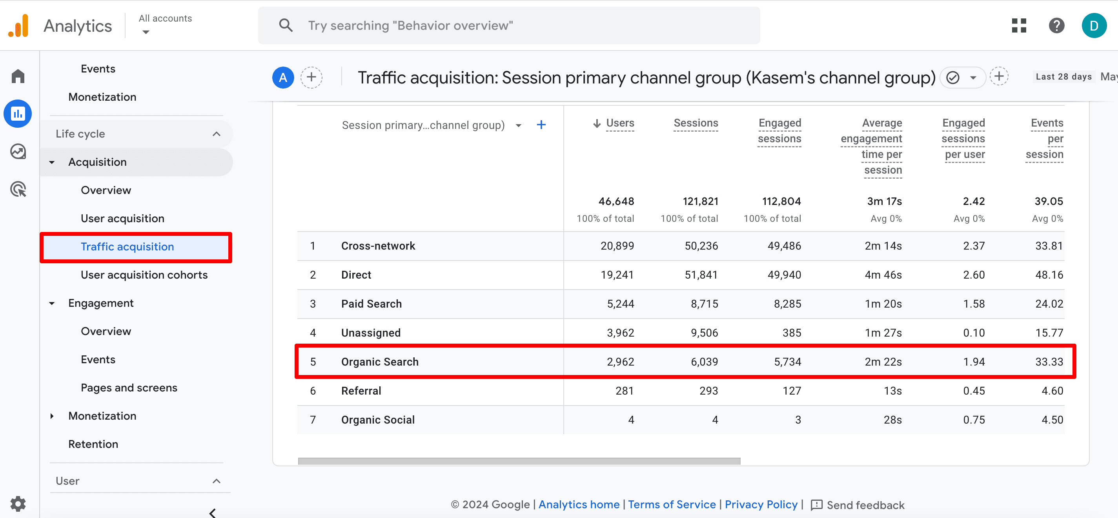Click the Users sort arrow icon
The width and height of the screenshot is (1118, 518).
pyautogui.click(x=597, y=123)
